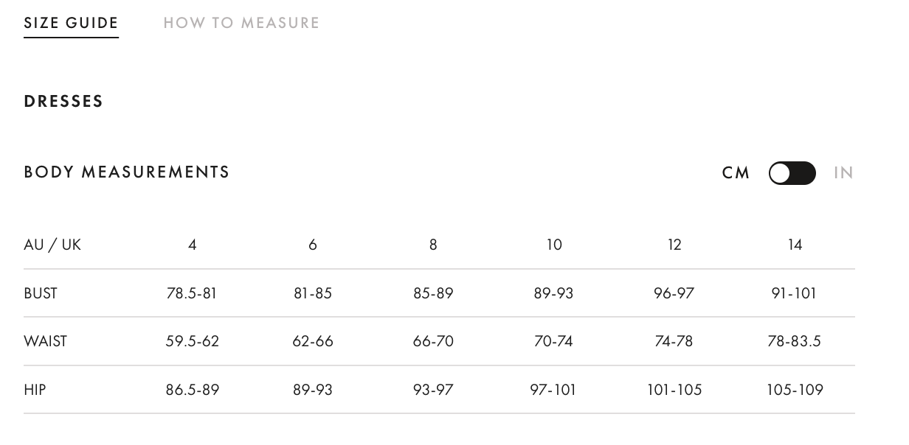Click the AU / UK row header
This screenshot has width=909, height=445.
(x=52, y=245)
